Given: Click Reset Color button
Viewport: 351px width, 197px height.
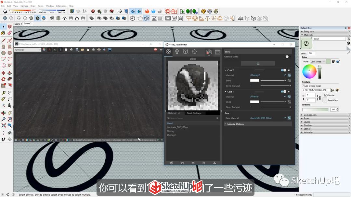Looking at the screenshot, I should [325, 100].
